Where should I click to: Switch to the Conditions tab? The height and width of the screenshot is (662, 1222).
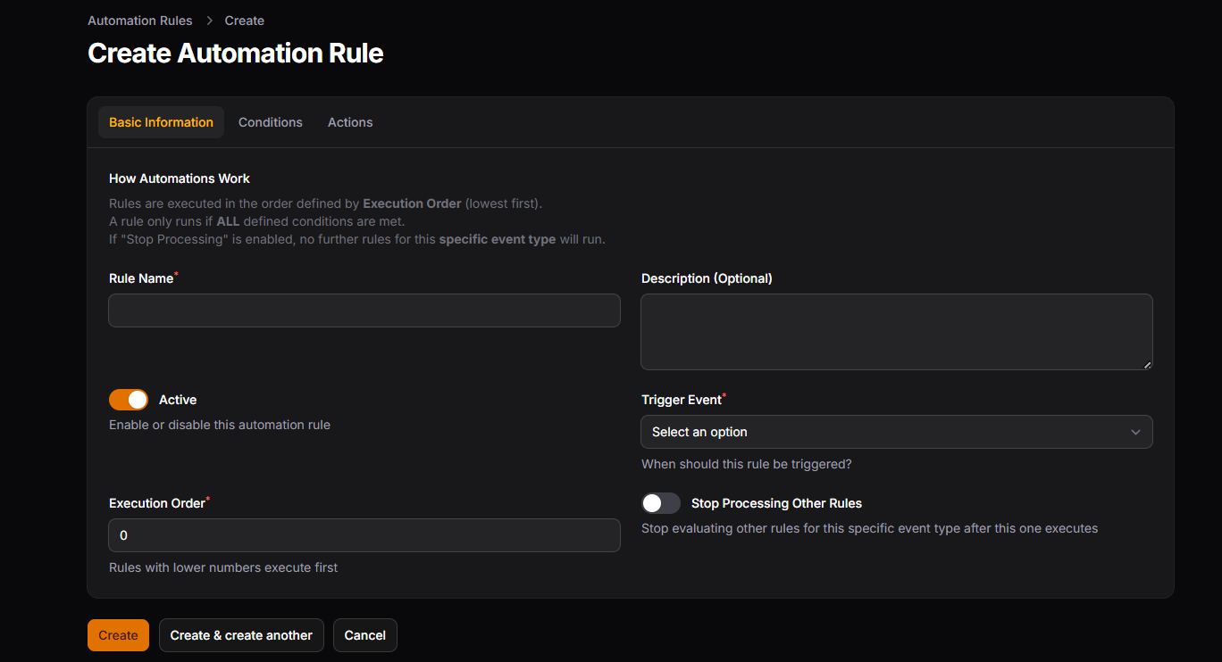270,121
